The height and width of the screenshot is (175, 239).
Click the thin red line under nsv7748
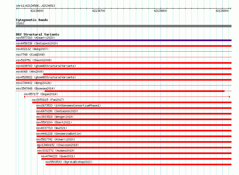pos(124,57)
